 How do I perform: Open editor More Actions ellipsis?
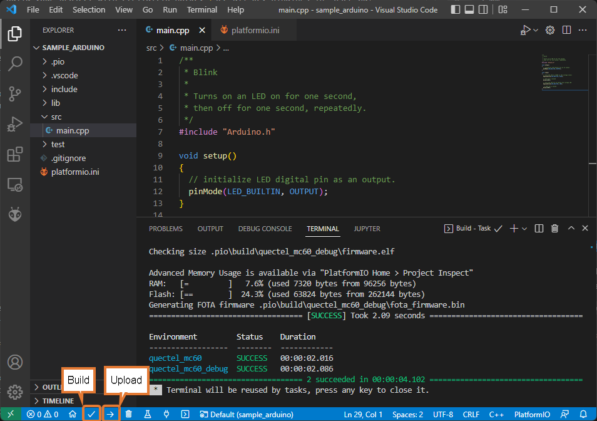pyautogui.click(x=583, y=30)
